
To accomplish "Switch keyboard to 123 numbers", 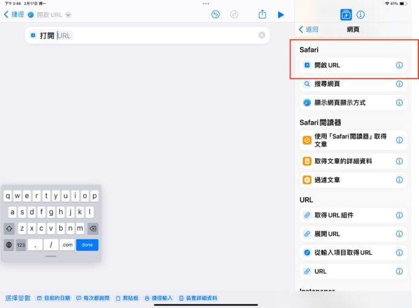I will click(x=21, y=245).
